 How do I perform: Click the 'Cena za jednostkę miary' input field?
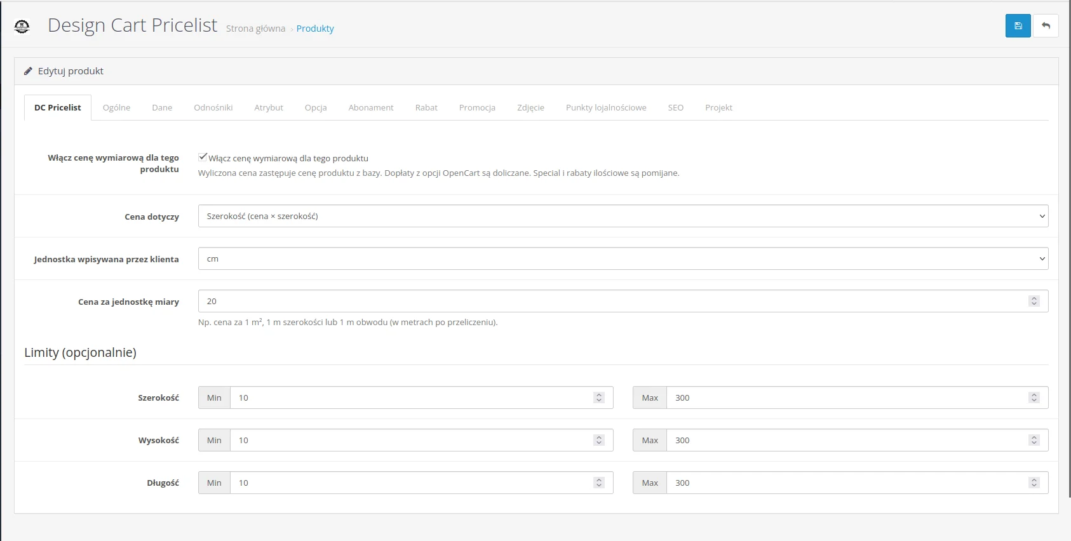coord(623,301)
